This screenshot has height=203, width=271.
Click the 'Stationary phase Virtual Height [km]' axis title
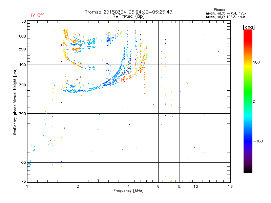click(x=15, y=102)
